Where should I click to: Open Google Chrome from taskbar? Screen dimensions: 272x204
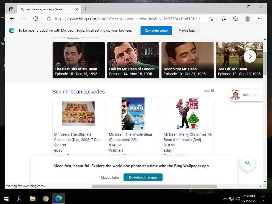click(46, 199)
